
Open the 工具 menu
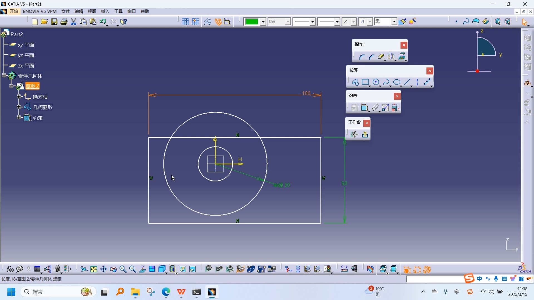pyautogui.click(x=118, y=11)
